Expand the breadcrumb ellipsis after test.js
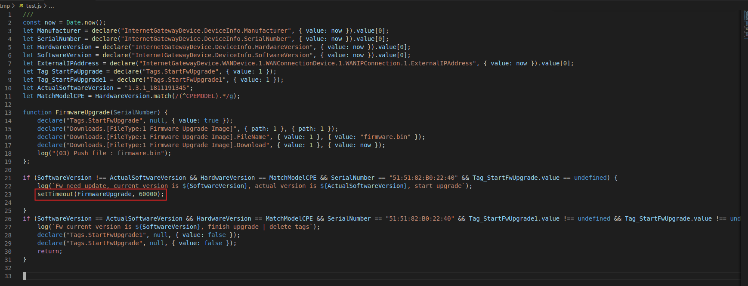The height and width of the screenshot is (286, 748). (52, 6)
